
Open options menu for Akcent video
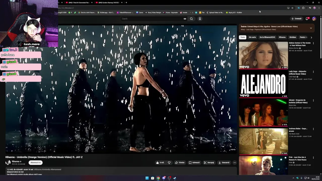point(313,101)
